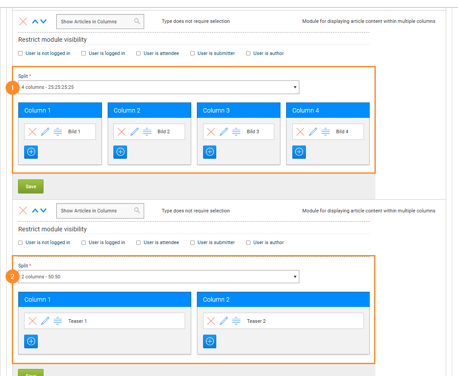458x376 pixels.
Task: Edit Bild 4 with pencil icon
Action: [x=313, y=132]
